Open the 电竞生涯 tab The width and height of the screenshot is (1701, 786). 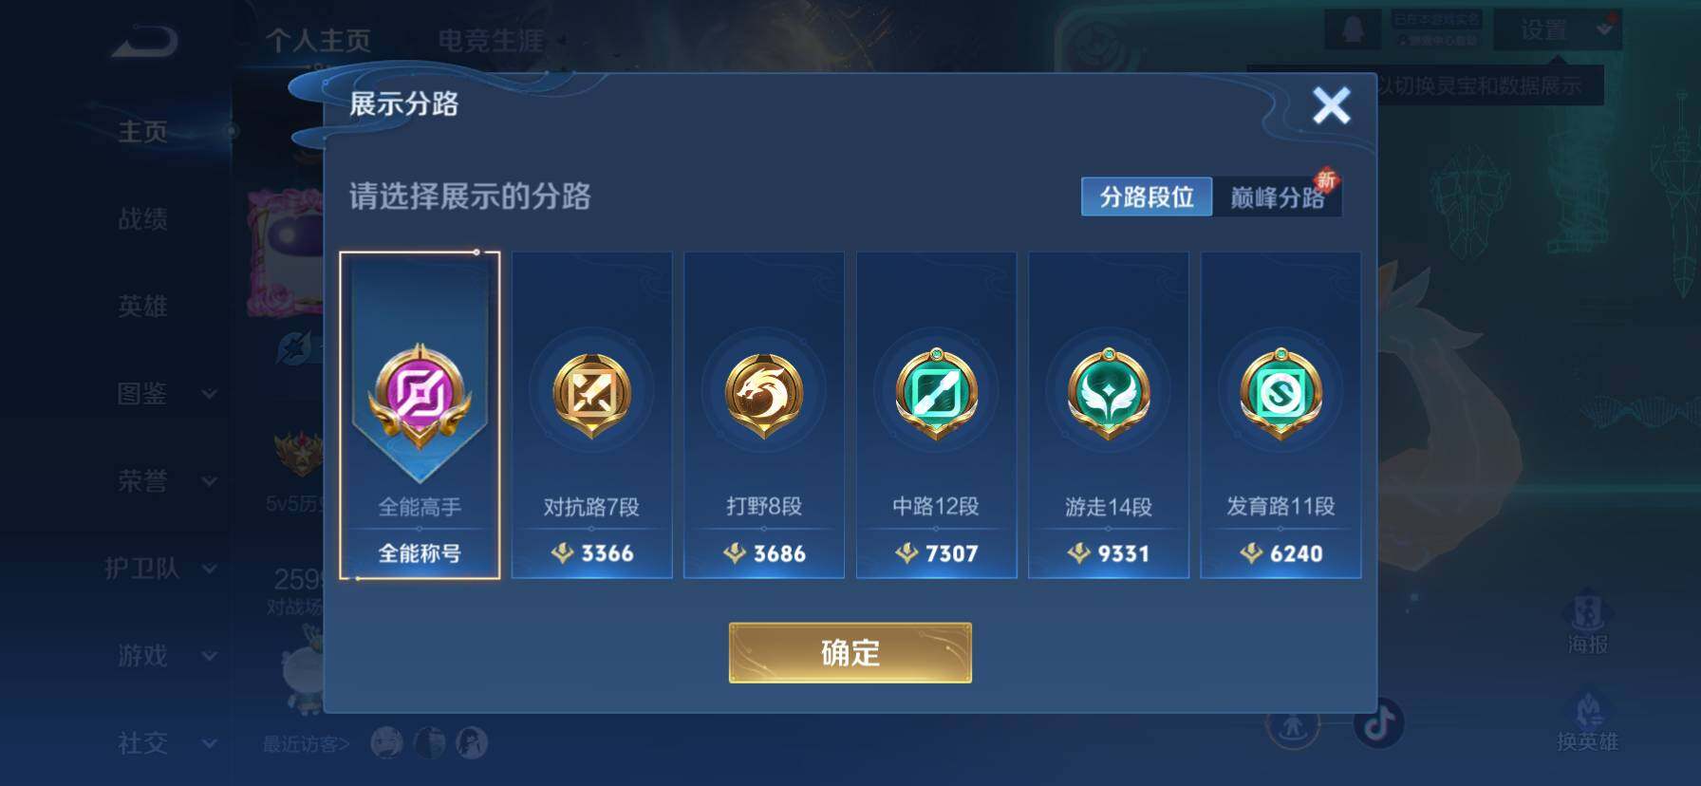click(x=491, y=41)
